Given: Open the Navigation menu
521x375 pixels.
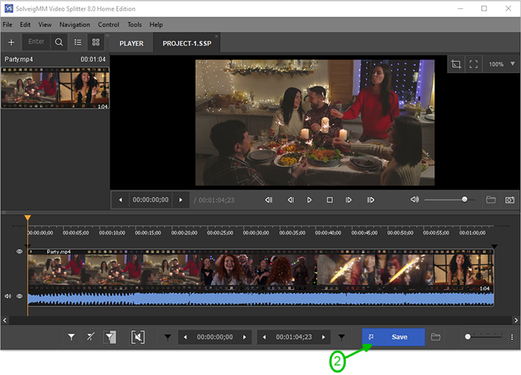Looking at the screenshot, I should 74,25.
